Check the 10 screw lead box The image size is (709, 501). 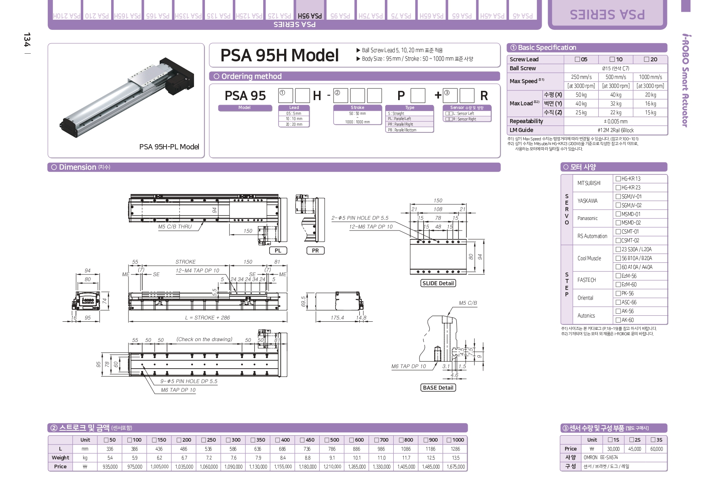(x=612, y=59)
